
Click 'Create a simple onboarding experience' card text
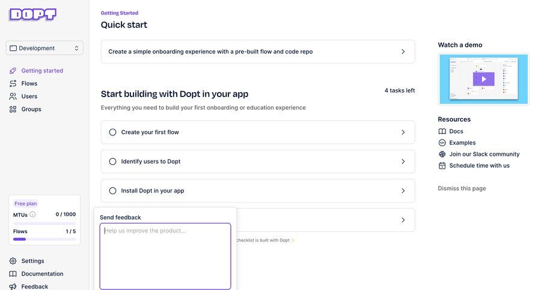pyautogui.click(x=210, y=52)
